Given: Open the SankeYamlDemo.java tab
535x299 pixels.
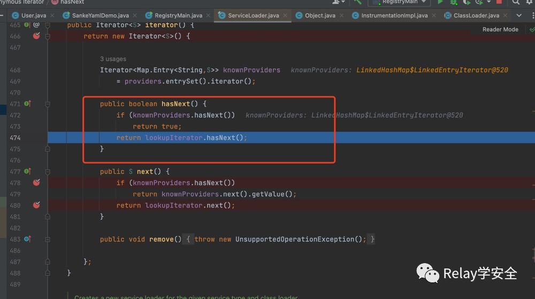Looking at the screenshot, I should point(101,16).
